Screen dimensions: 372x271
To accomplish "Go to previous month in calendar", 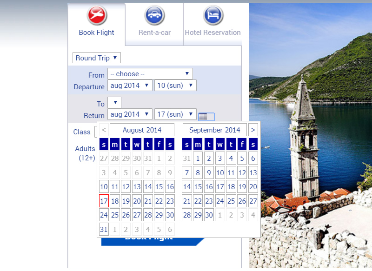I will (x=104, y=130).
